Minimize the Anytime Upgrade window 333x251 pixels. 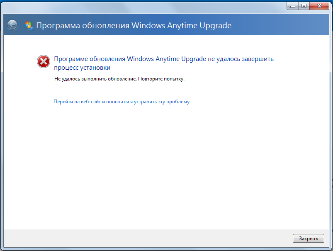[x=293, y=6]
